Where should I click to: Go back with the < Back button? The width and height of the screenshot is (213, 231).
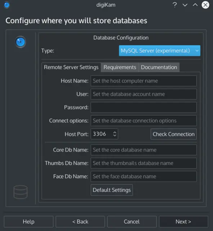(80, 222)
